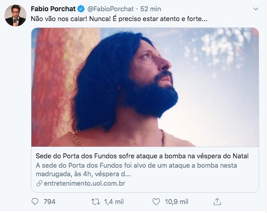Click the reply speech bubble icon

pos(35,201)
